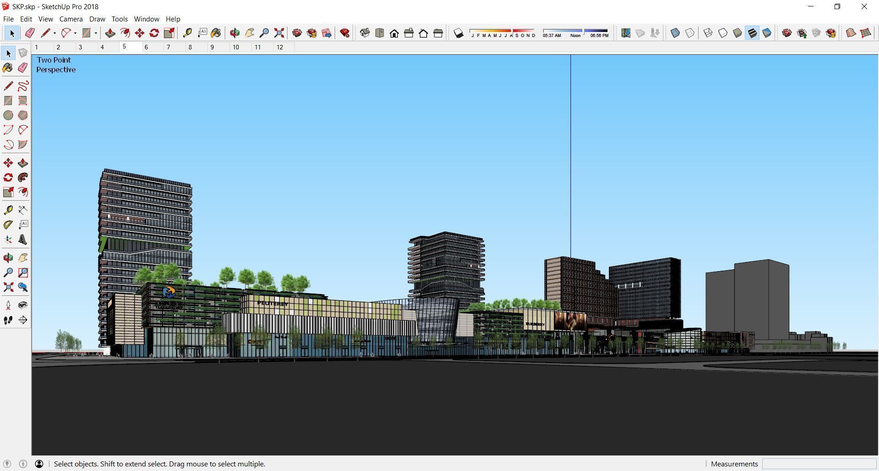879x471 pixels.
Task: Open the Draw menu
Action: click(97, 19)
